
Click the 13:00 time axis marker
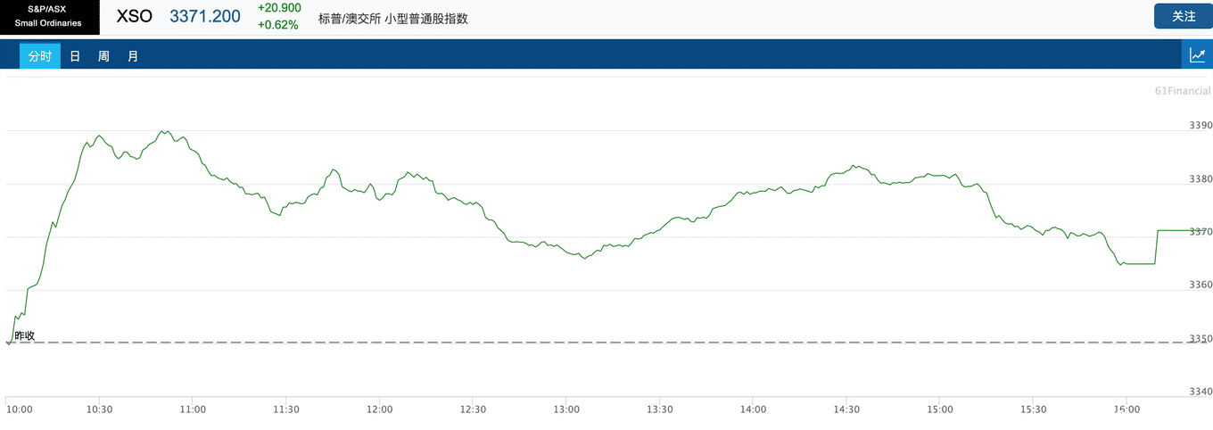click(x=566, y=409)
